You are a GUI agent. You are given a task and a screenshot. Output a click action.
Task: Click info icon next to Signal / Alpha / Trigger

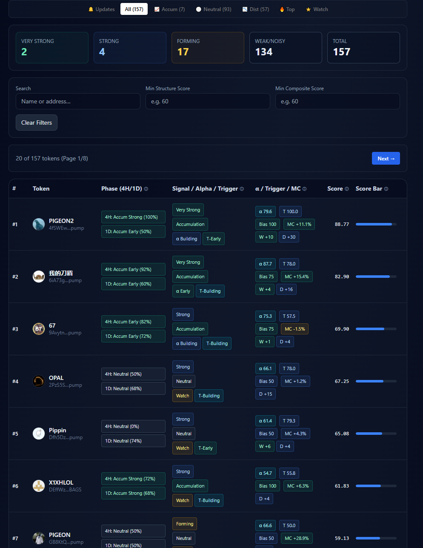[242, 189]
